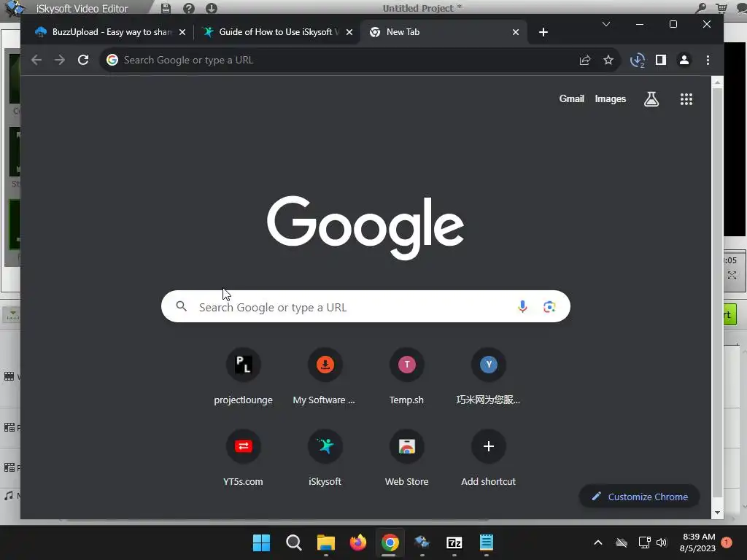Click the Add shortcut plus button

click(488, 446)
